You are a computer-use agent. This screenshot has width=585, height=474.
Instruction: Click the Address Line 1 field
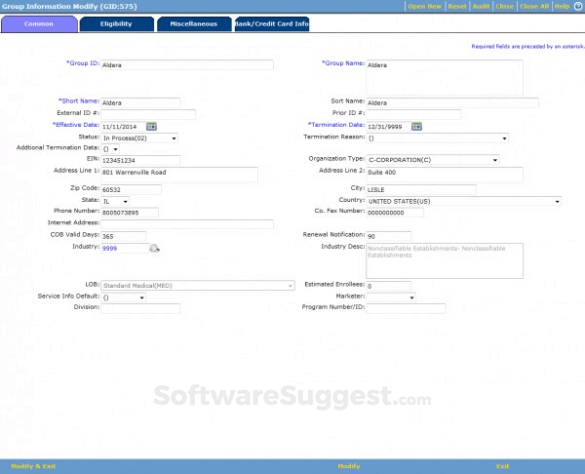click(179, 175)
